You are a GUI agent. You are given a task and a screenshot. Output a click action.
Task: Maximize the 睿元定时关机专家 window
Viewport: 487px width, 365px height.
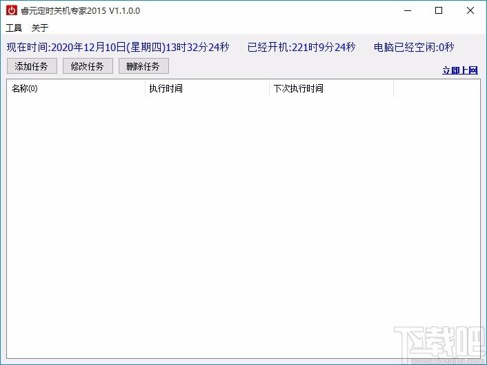[439, 10]
